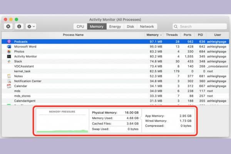Click the App Memory 2.95 GB value

pyautogui.click(x=185, y=116)
